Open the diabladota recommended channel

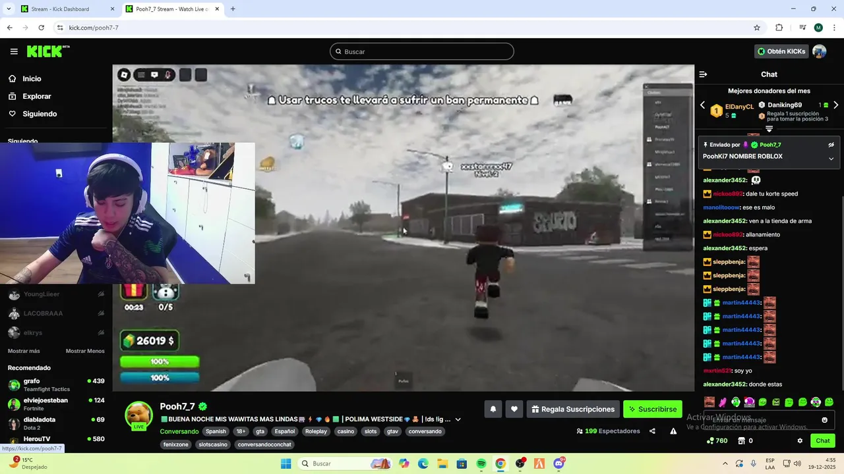(56, 423)
